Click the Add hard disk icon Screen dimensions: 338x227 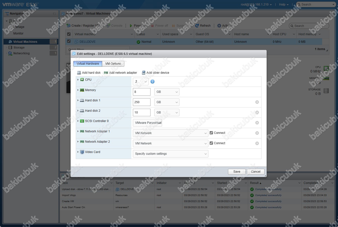79,73
